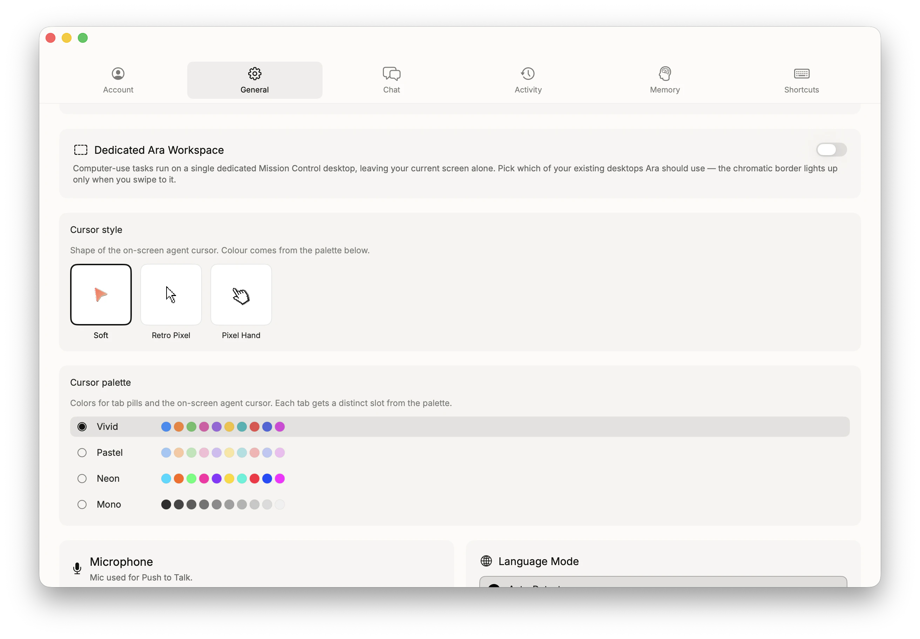Click the dashed rectangle Workspace icon
Image resolution: width=920 pixels, height=639 pixels.
(81, 150)
